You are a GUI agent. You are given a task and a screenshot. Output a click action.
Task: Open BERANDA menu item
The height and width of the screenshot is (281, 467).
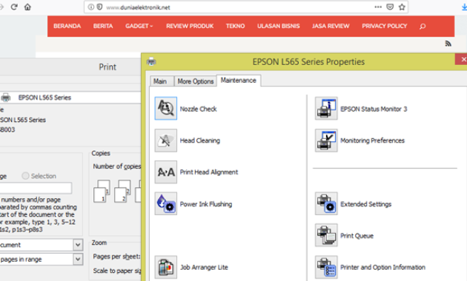tap(67, 26)
